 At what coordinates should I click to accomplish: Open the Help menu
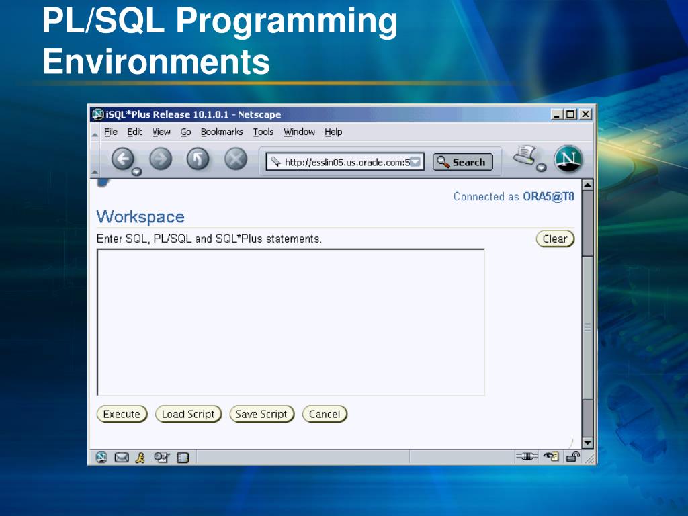(333, 132)
